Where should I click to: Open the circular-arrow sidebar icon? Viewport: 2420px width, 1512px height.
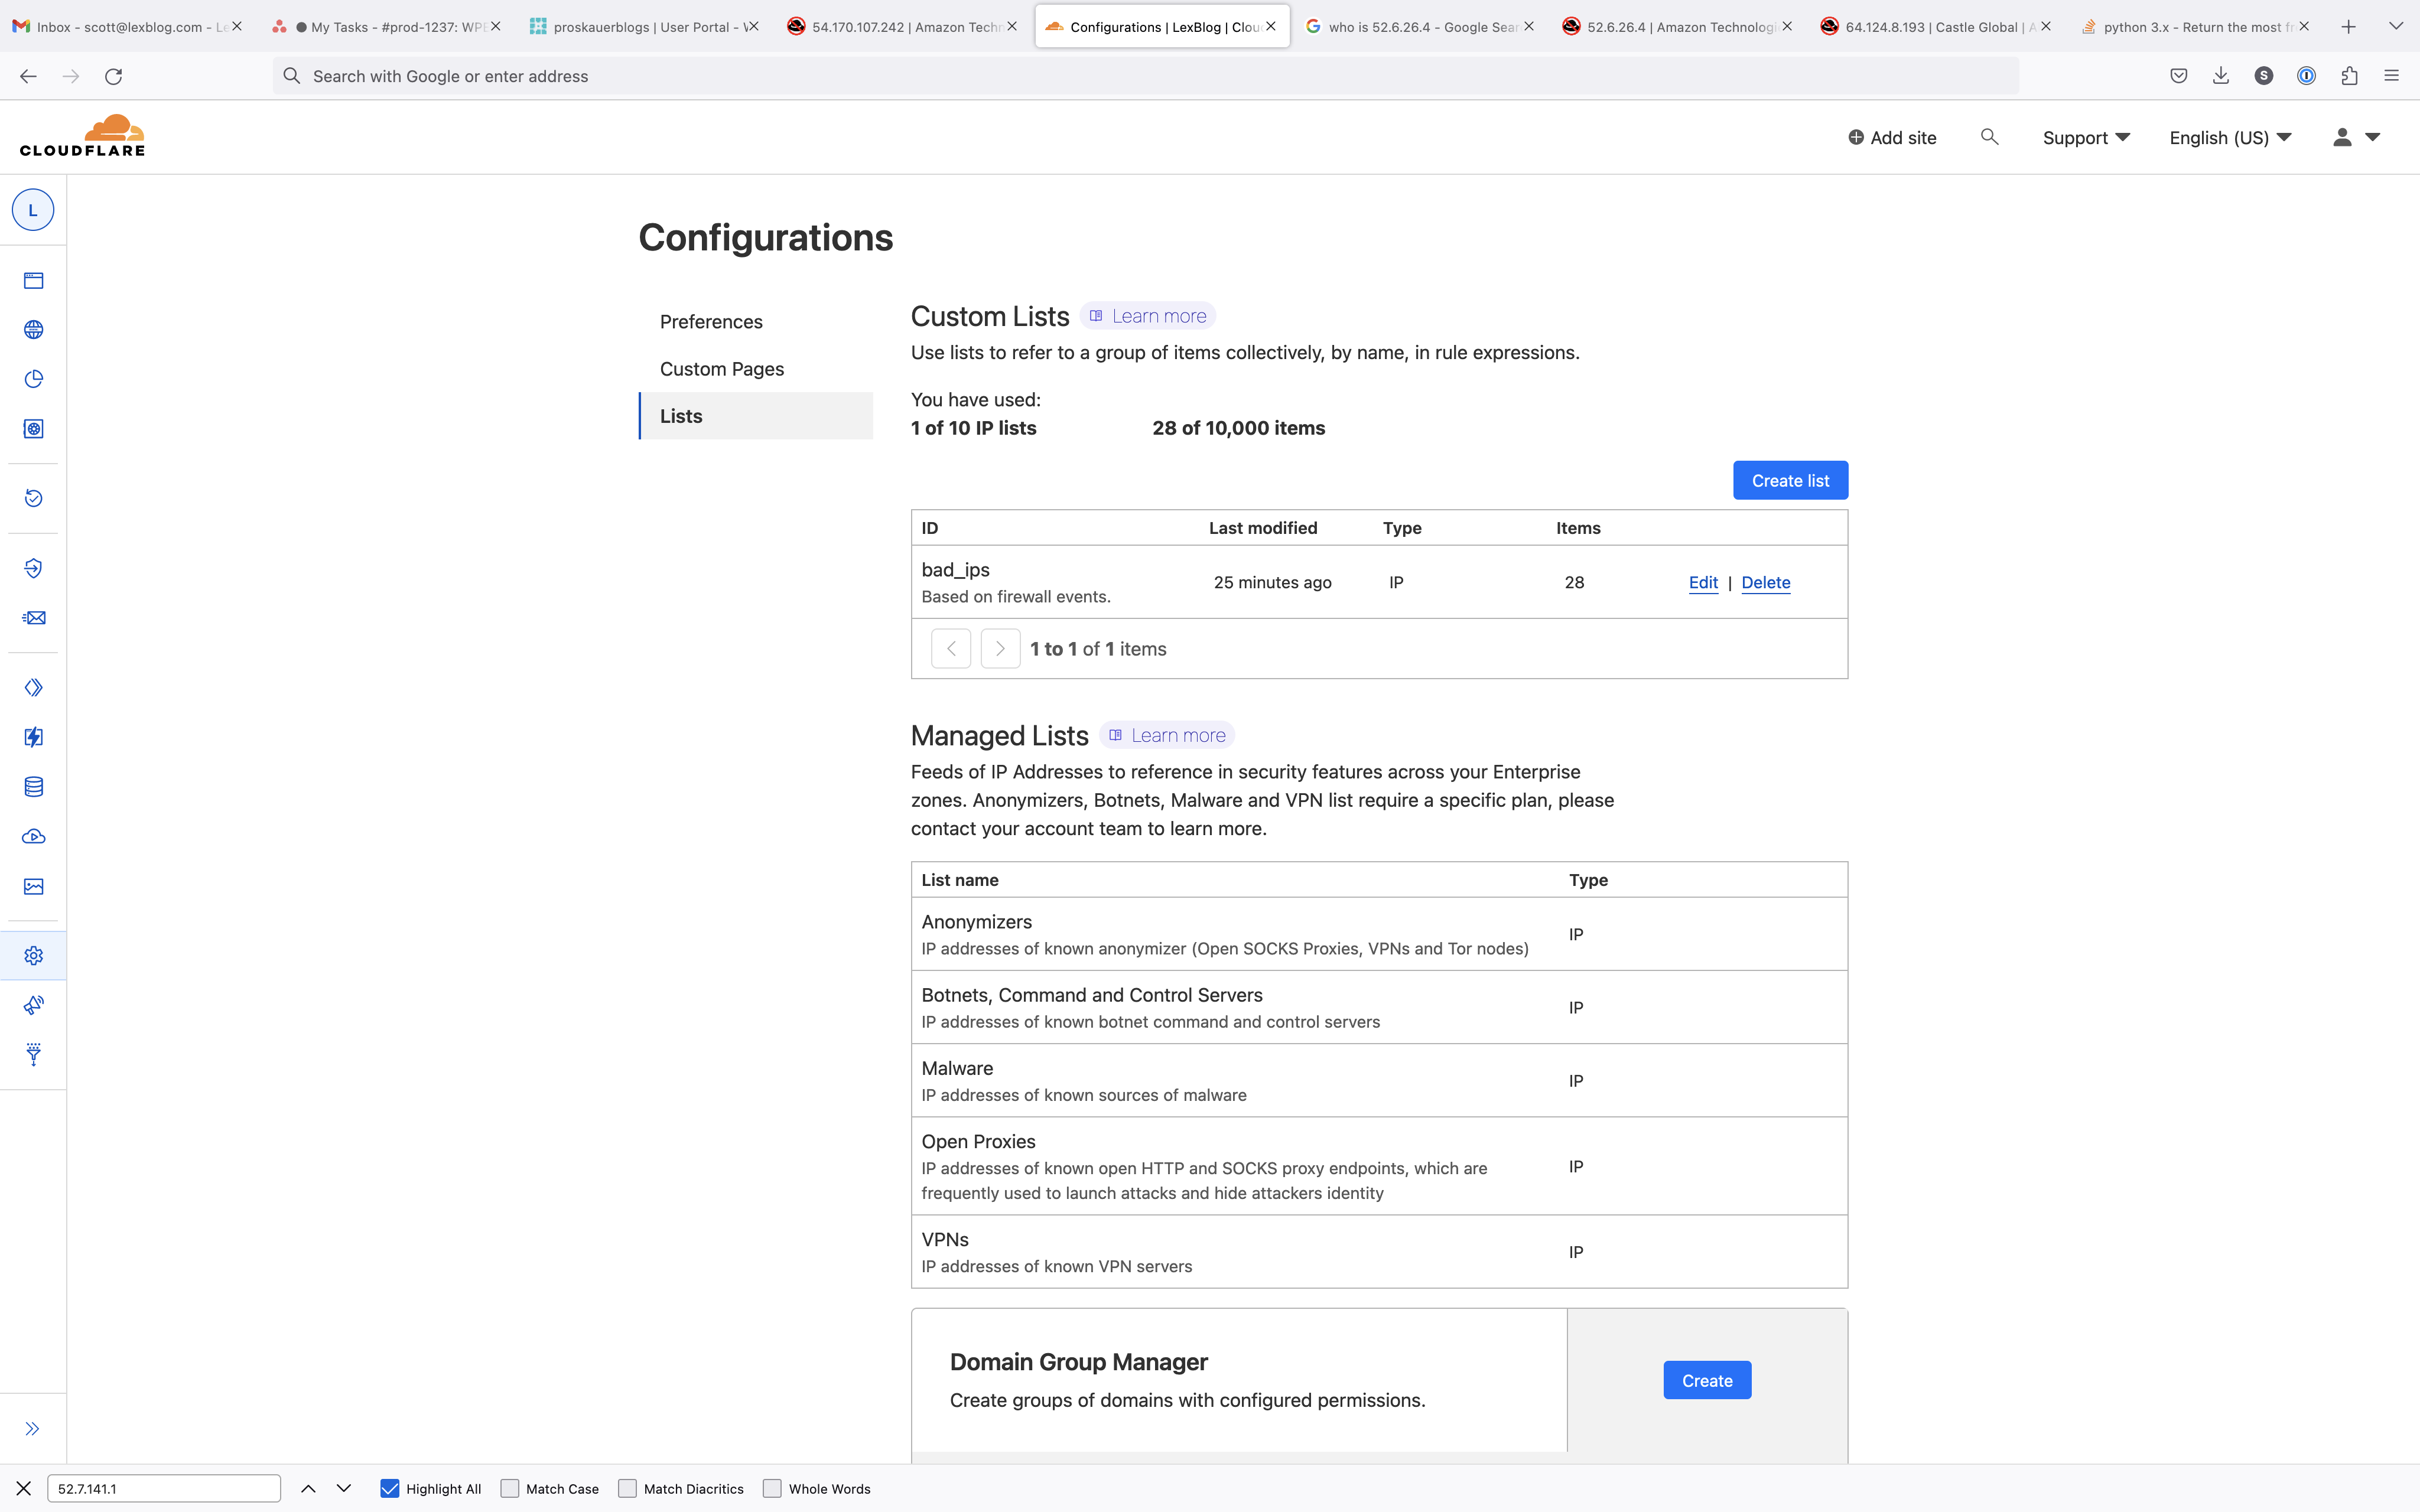tap(34, 498)
